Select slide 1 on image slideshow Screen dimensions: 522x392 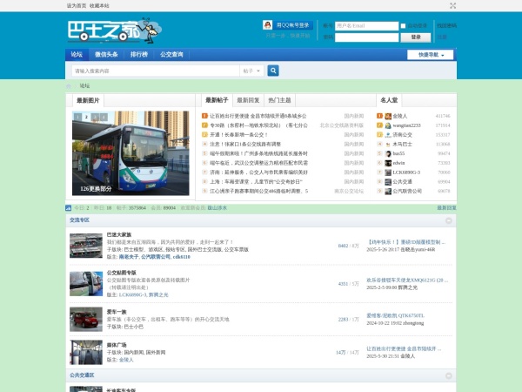pyautogui.click(x=77, y=117)
